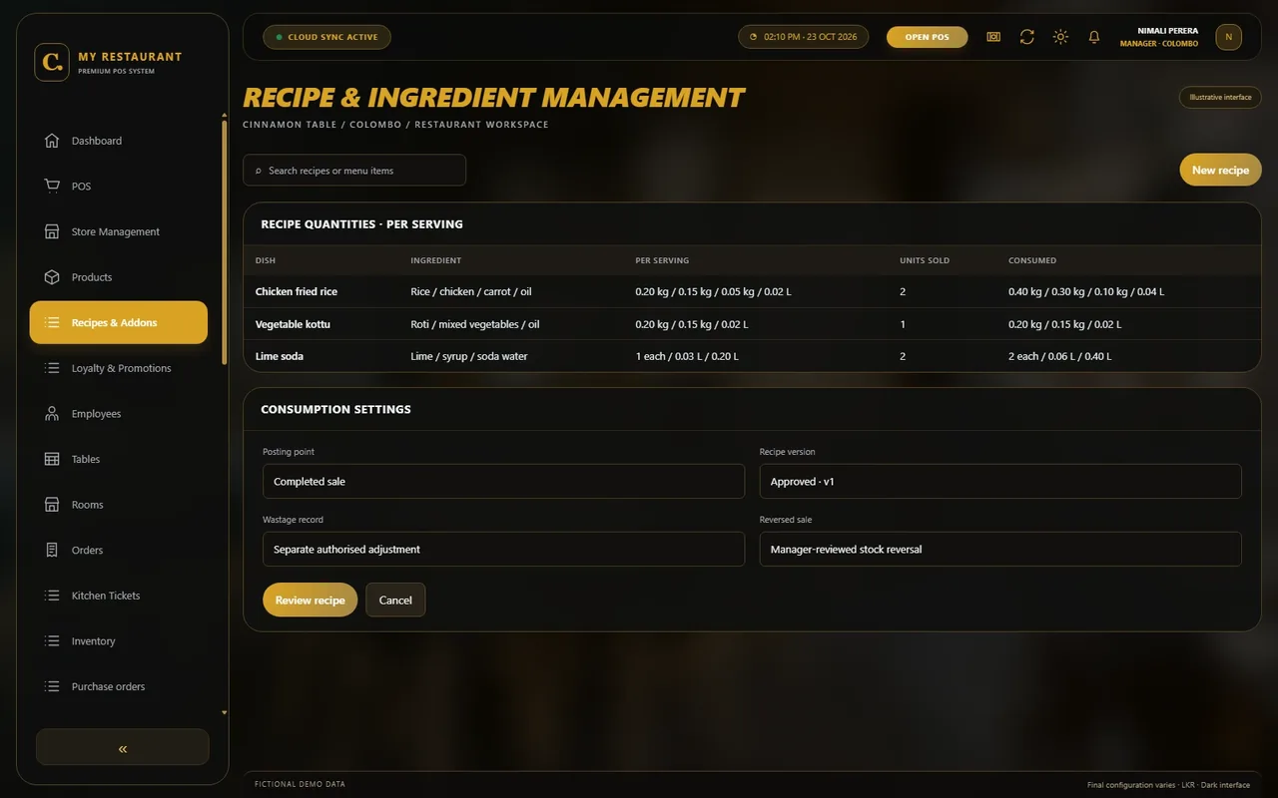Click the date and time badge
Screen dimensions: 1278x798
point(803,37)
